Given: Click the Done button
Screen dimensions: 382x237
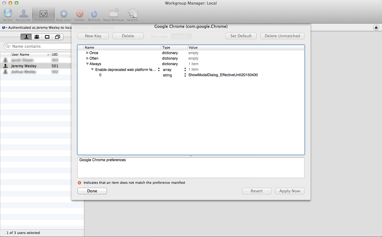Looking at the screenshot, I should pyautogui.click(x=92, y=191).
